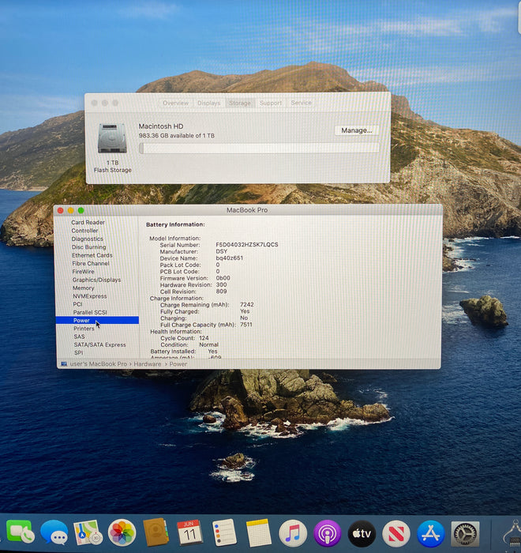Open the Service tab

(301, 103)
